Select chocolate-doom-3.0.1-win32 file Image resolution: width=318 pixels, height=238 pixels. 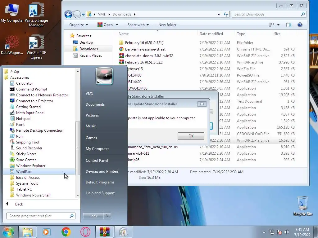tap(149, 56)
